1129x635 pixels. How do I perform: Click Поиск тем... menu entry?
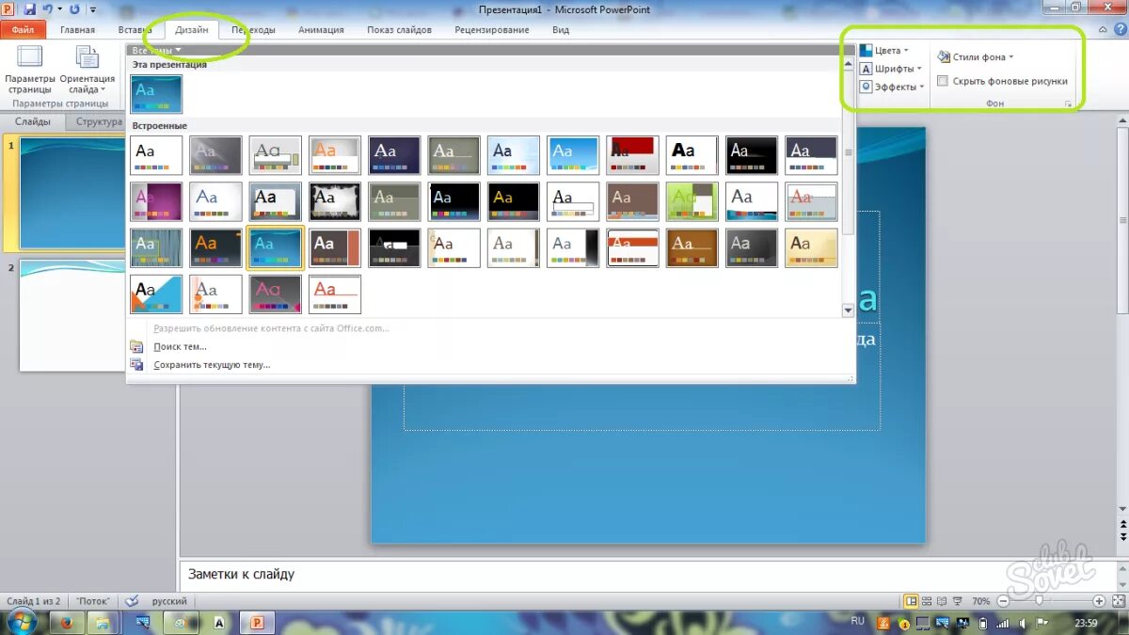pyautogui.click(x=181, y=347)
